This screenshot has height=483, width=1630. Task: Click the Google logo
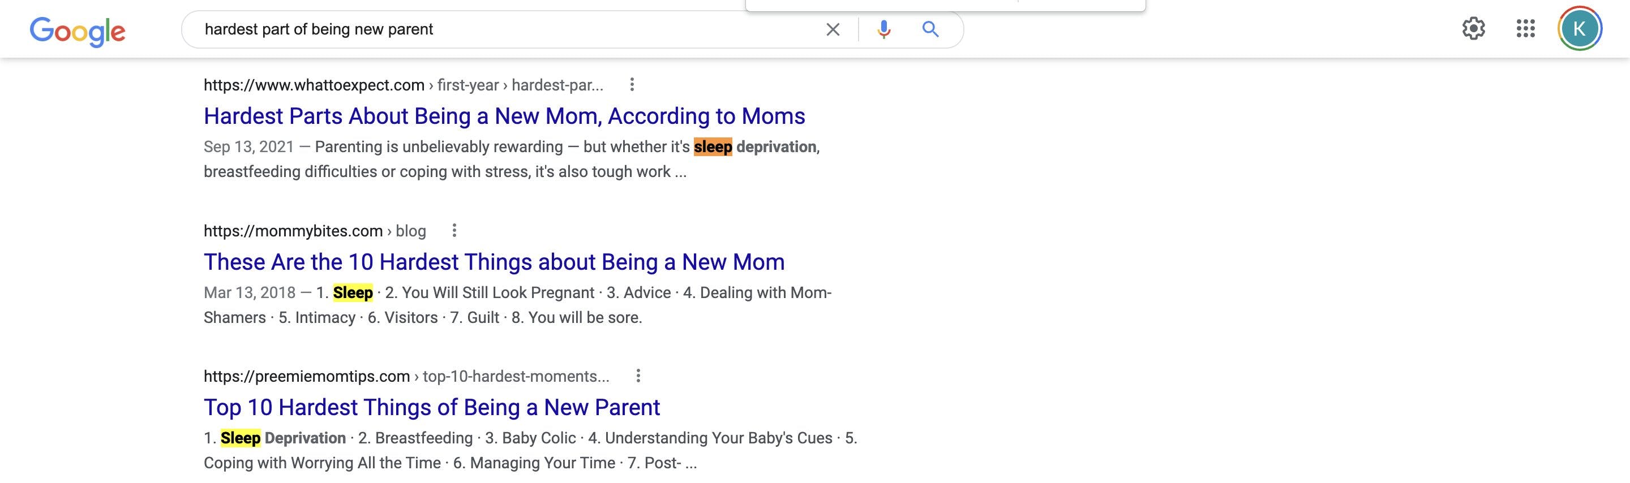coord(77,31)
